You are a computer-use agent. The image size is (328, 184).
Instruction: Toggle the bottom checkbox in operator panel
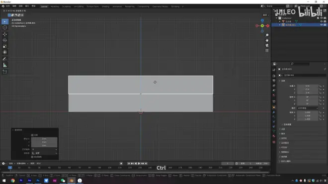pos(32,157)
